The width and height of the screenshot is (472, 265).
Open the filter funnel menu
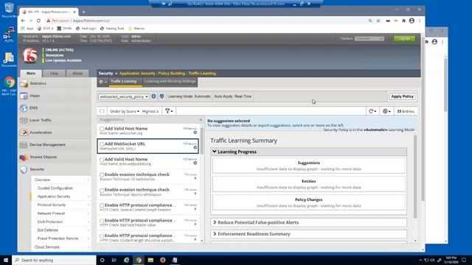click(x=169, y=111)
